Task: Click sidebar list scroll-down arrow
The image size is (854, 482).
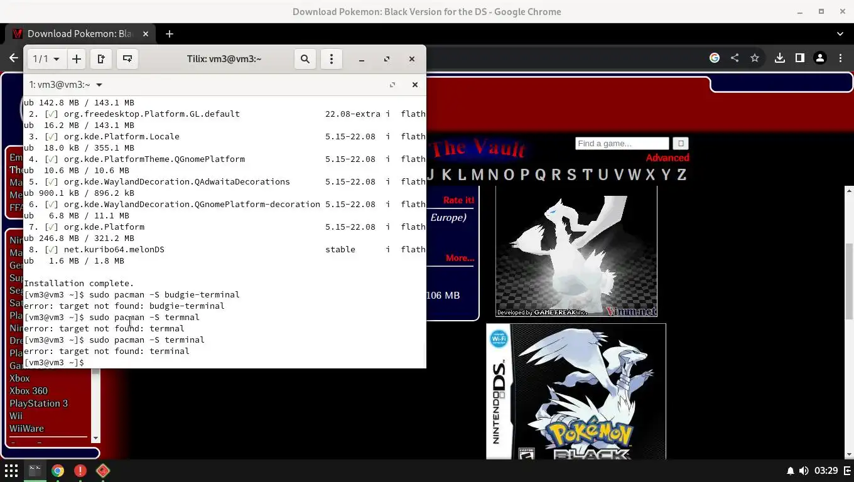Action: point(95,438)
